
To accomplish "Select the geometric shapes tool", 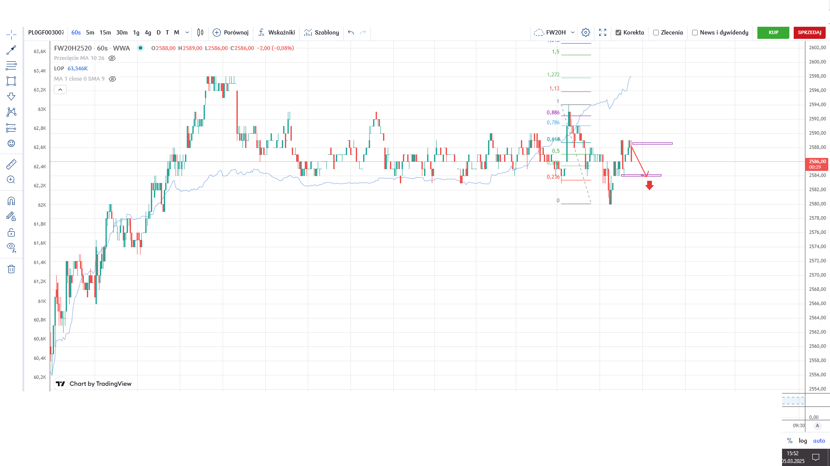I will click(x=11, y=81).
